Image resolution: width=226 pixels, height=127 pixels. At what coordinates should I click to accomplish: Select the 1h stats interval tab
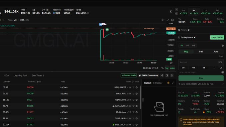(206, 12)
